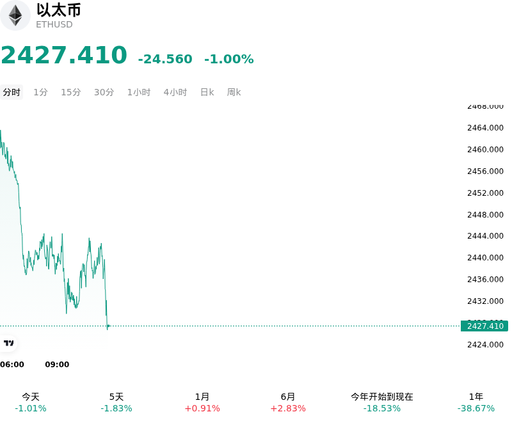Switch to the 15分 interval tab
The image size is (512, 421).
(71, 92)
